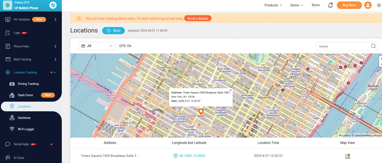Click the GPS: On status text
This screenshot has height=163, width=382.
point(125,46)
